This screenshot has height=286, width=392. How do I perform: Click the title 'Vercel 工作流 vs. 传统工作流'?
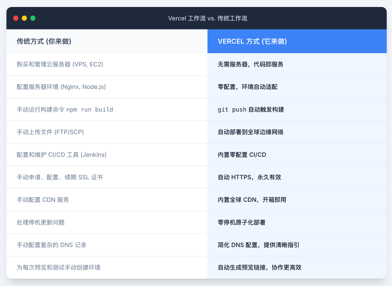click(208, 18)
